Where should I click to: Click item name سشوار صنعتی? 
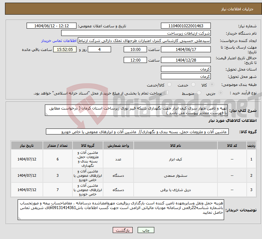pos(176,176)
